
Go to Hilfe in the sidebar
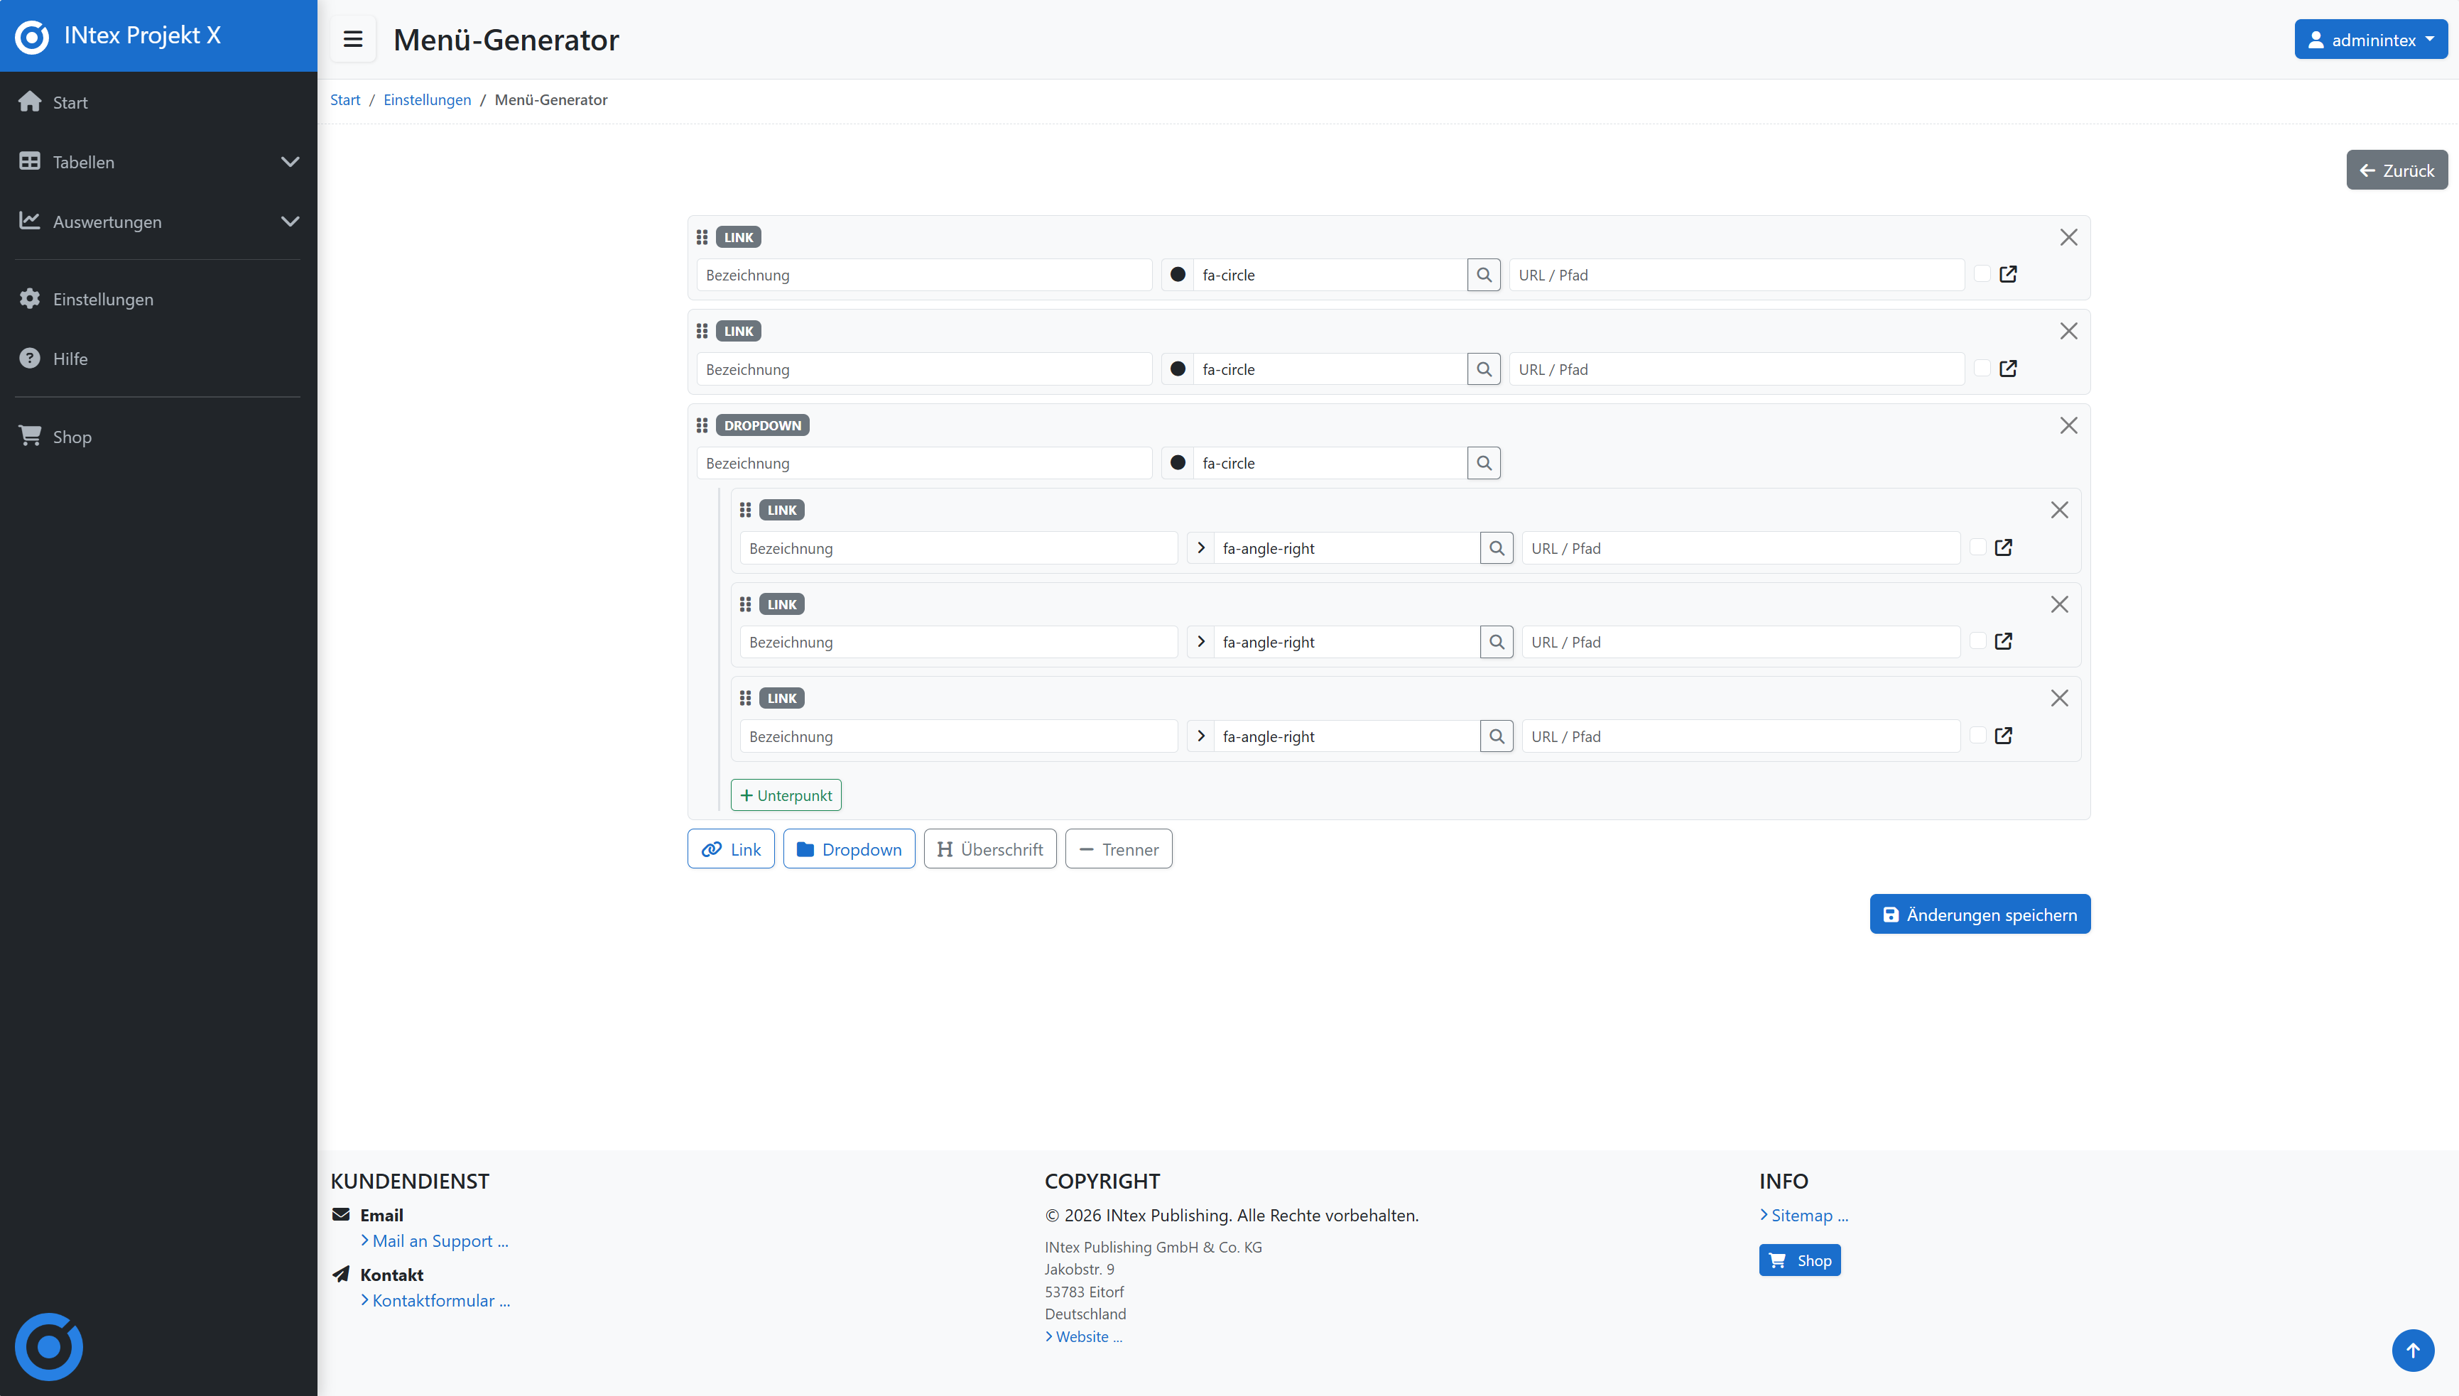(x=70, y=359)
